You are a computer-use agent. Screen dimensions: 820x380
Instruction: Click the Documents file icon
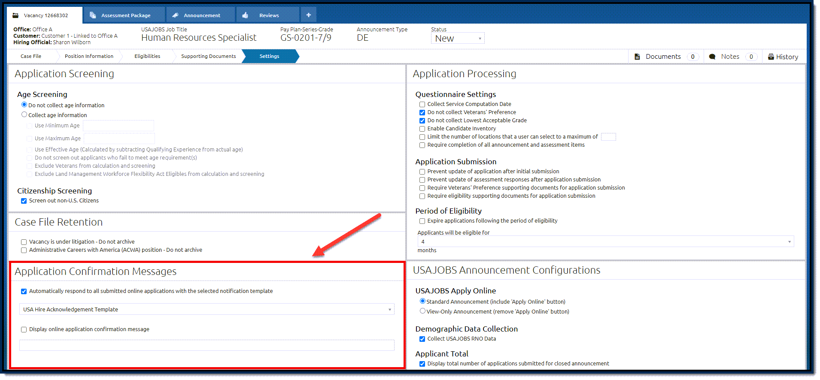(x=637, y=57)
